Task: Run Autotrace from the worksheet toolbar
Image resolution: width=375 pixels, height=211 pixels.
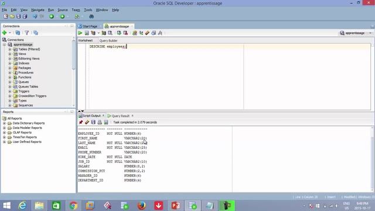Action: click(x=104, y=33)
